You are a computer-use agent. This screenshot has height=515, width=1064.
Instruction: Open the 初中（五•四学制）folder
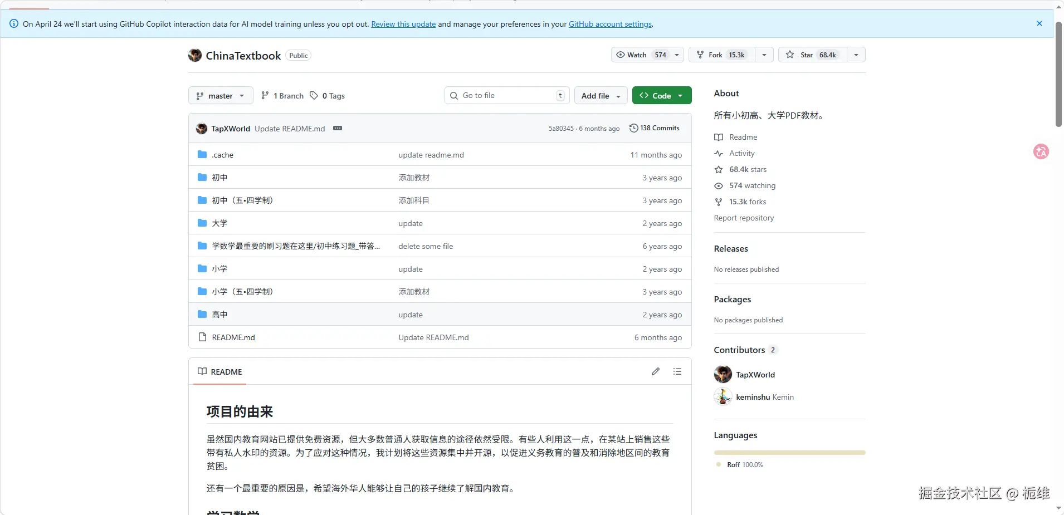pyautogui.click(x=243, y=200)
